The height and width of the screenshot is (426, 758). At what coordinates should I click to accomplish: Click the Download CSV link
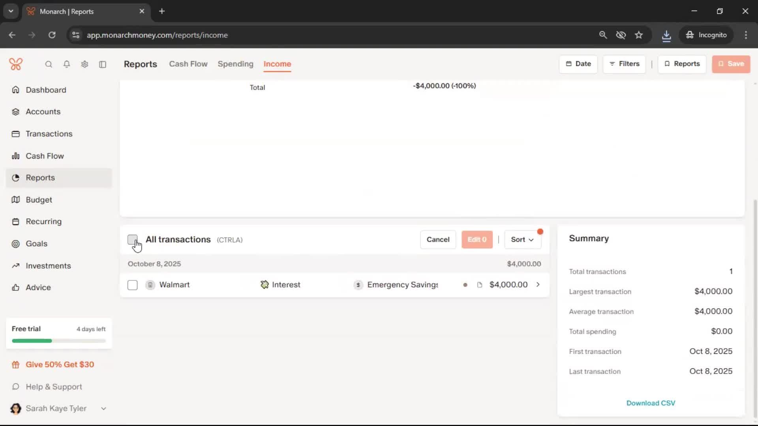[651, 403]
